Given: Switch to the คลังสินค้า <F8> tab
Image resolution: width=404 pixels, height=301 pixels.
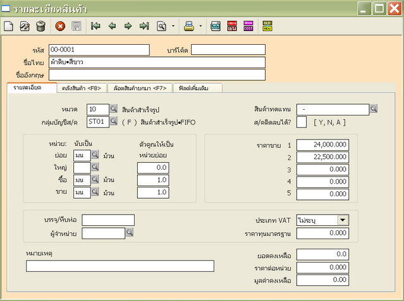Looking at the screenshot, I should click(x=82, y=88).
